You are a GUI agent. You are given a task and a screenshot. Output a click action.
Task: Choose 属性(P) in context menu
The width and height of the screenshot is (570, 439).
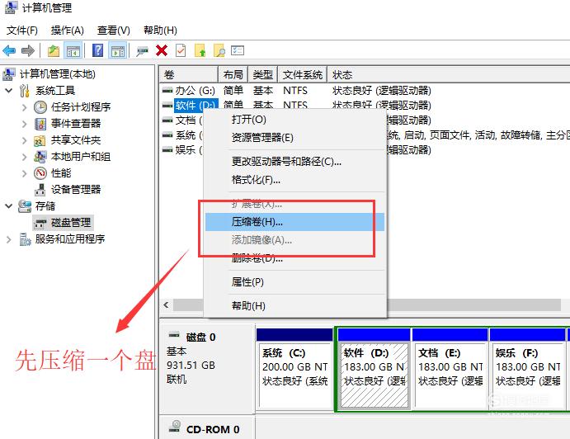294,282
